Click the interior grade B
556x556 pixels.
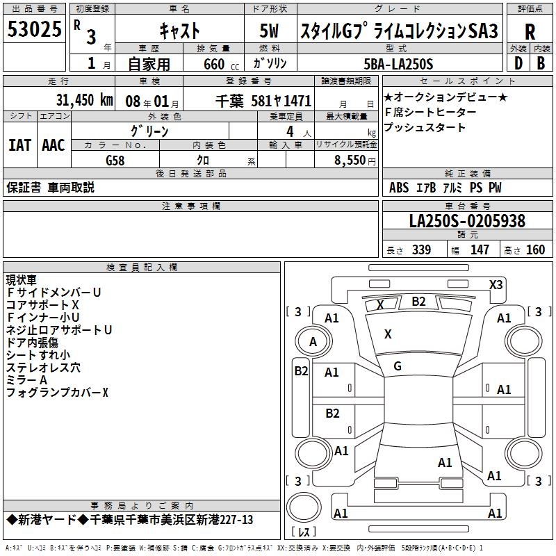[541, 63]
